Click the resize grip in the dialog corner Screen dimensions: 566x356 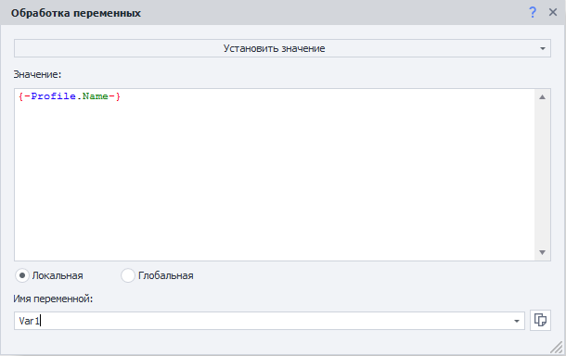557,348
